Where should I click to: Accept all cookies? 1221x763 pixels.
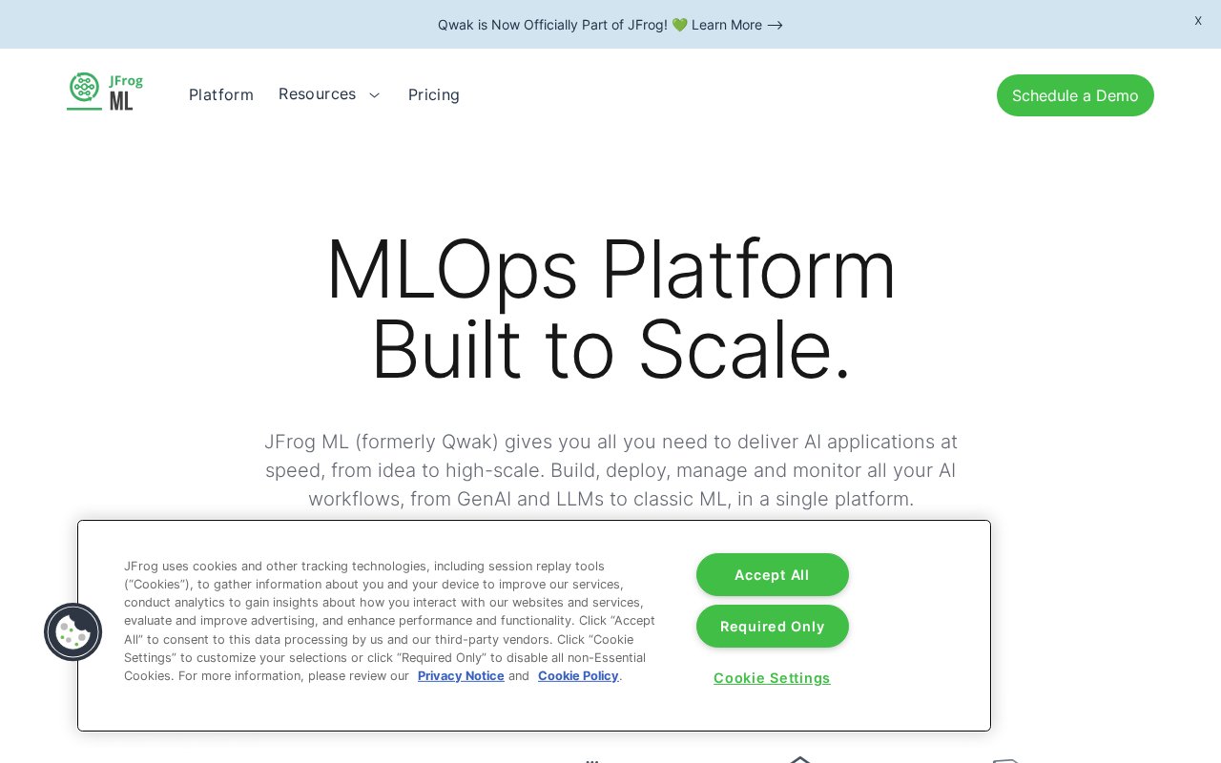click(772, 575)
